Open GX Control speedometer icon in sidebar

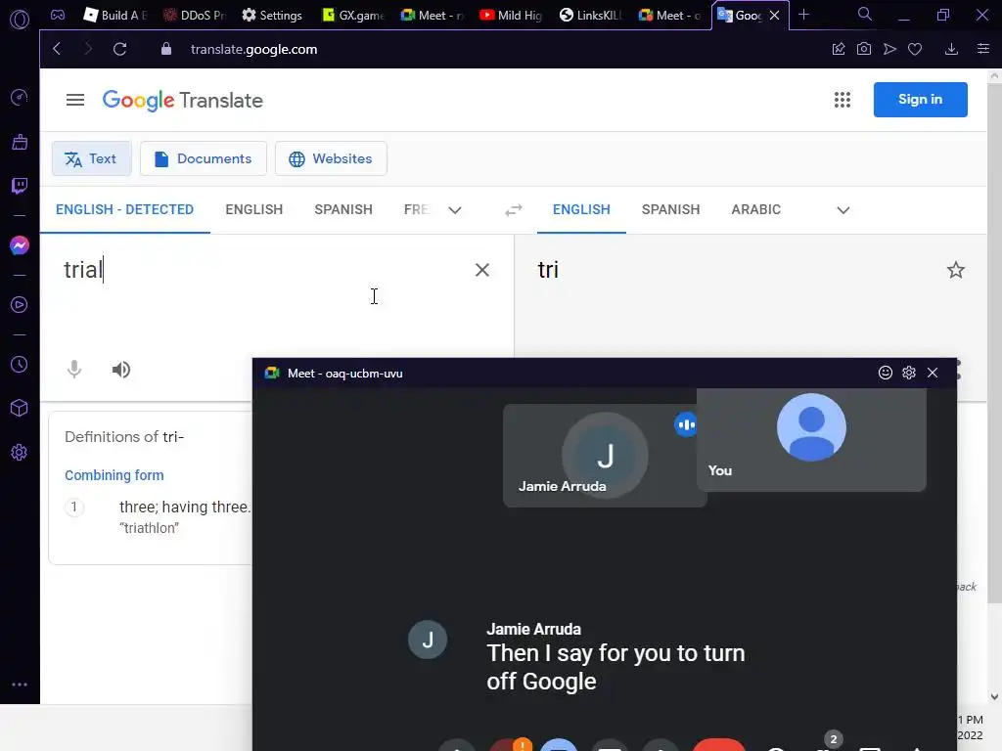coord(20,97)
